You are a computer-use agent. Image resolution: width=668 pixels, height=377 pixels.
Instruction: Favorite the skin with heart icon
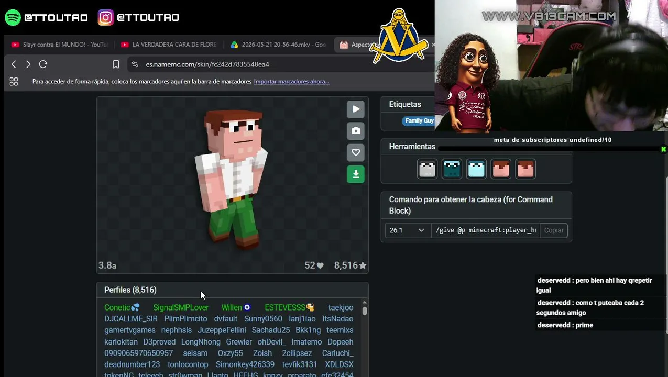[x=356, y=152]
